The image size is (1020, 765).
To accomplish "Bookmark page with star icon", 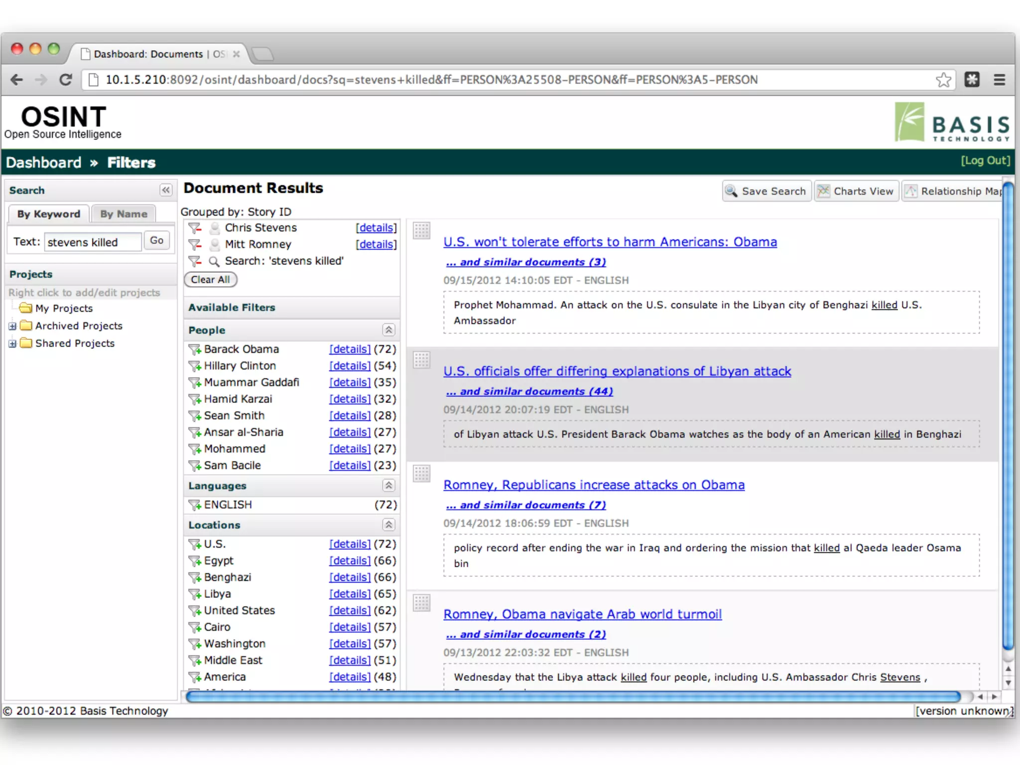I will [x=943, y=80].
